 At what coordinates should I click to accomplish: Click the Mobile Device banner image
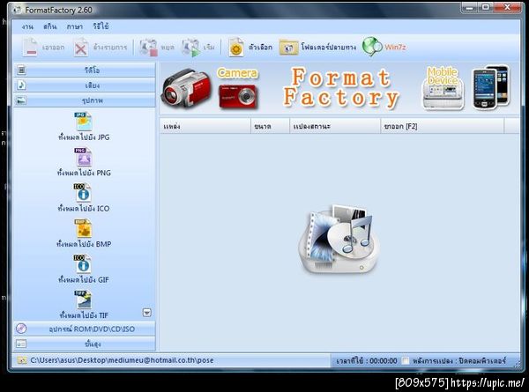(443, 88)
